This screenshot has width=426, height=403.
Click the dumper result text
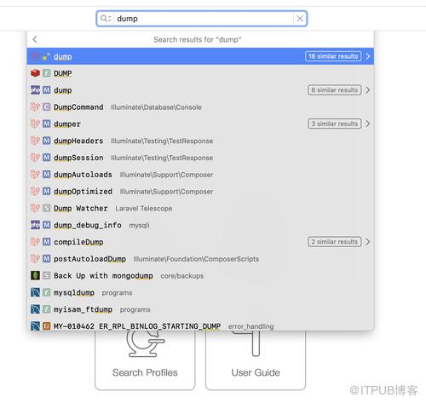(67, 124)
